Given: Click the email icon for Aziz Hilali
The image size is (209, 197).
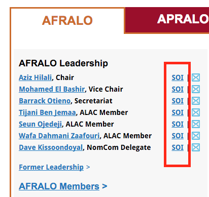Looking at the screenshot, I should click(x=196, y=77).
